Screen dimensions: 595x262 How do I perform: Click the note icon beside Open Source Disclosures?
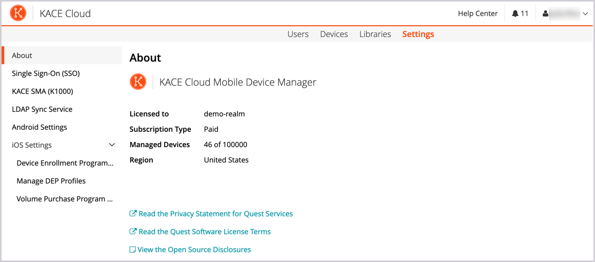(x=133, y=250)
